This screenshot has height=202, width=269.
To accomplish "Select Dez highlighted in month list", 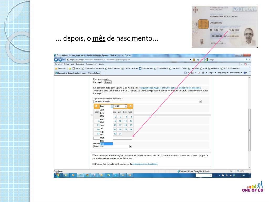I will click(x=106, y=144).
